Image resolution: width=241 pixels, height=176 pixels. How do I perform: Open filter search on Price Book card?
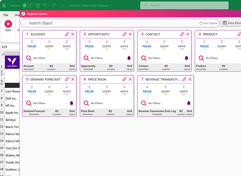tap(86, 103)
